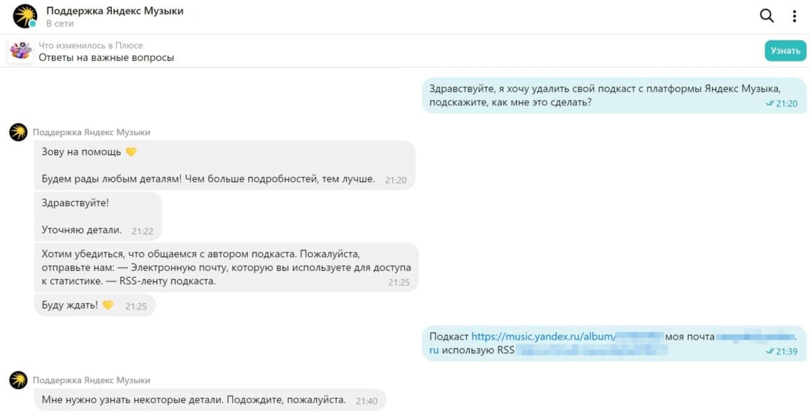Click the 'Поддержка Яндекс Музыки' chat title
810x420 pixels.
click(x=113, y=10)
